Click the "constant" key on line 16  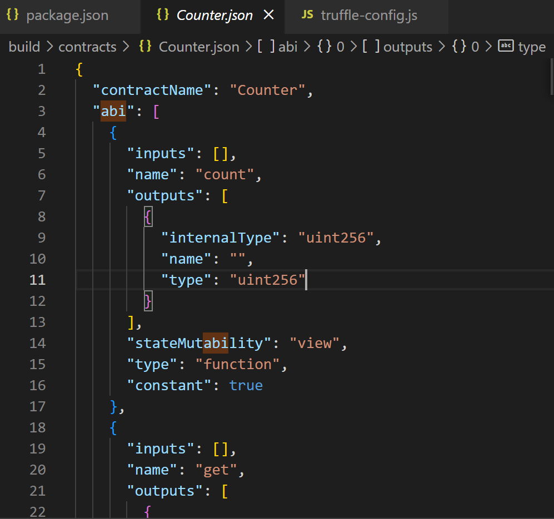pos(169,386)
